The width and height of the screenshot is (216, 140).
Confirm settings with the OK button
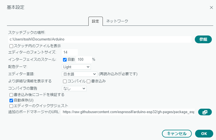tap(204, 134)
